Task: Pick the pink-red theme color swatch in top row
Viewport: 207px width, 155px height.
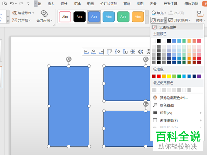Action: tap(199, 41)
